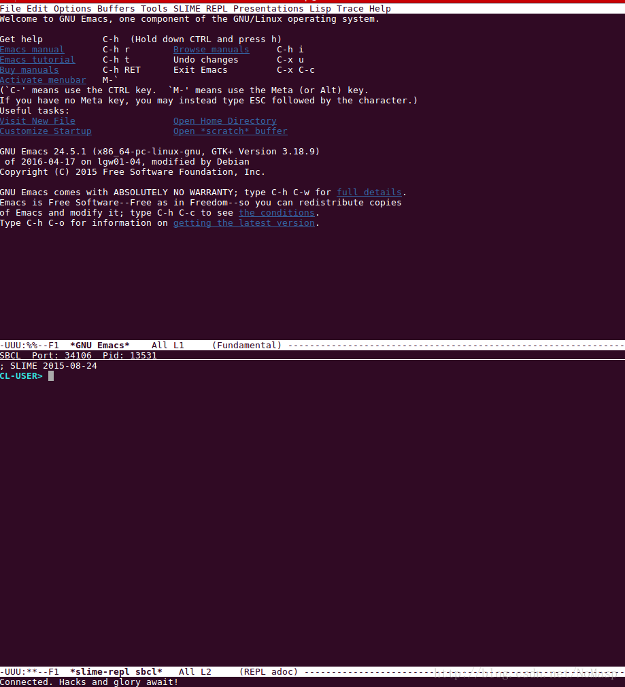The image size is (625, 687).
Task: Open the SLIME menu
Action: 186,9
